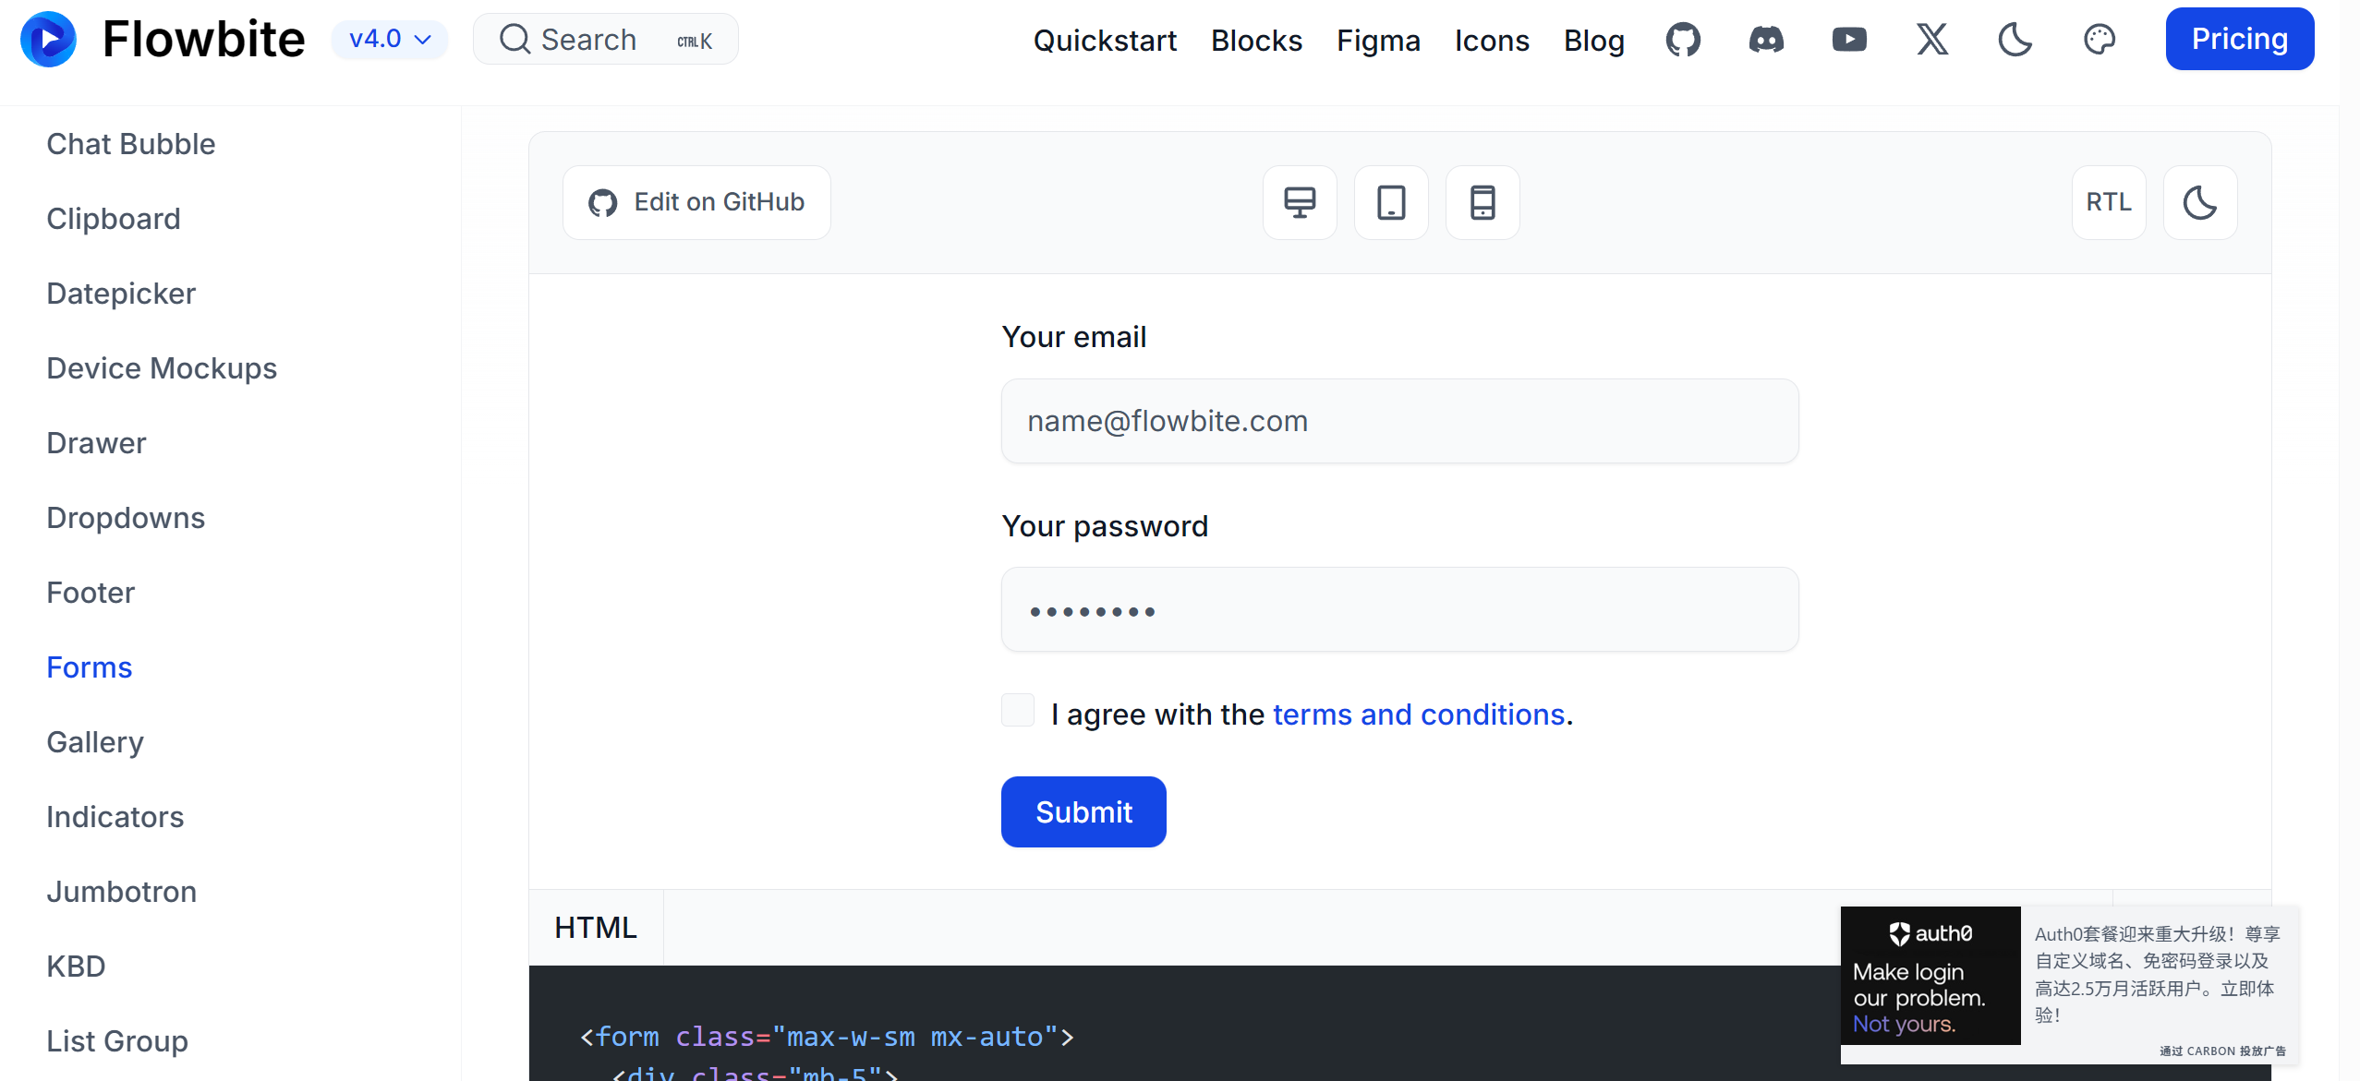2360x1081 pixels.
Task: Focus the Your email input field
Action: pyautogui.click(x=1400, y=421)
